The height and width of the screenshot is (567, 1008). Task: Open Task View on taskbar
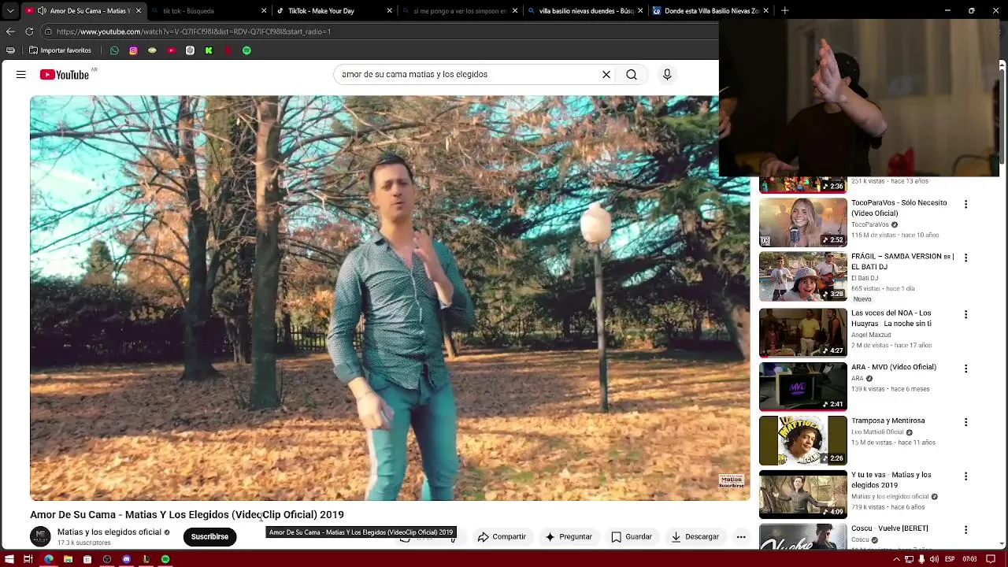pyautogui.click(x=28, y=559)
